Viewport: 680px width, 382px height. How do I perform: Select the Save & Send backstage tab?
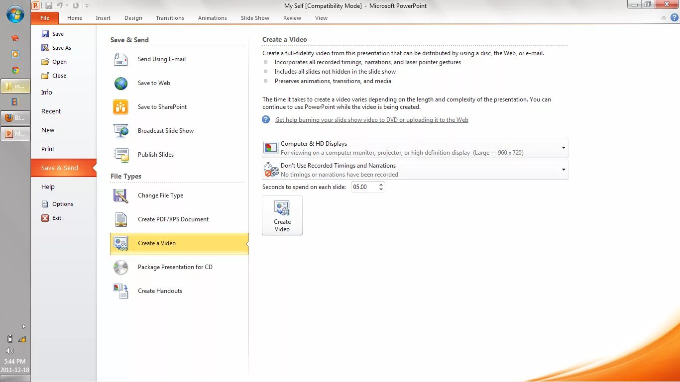pos(63,168)
